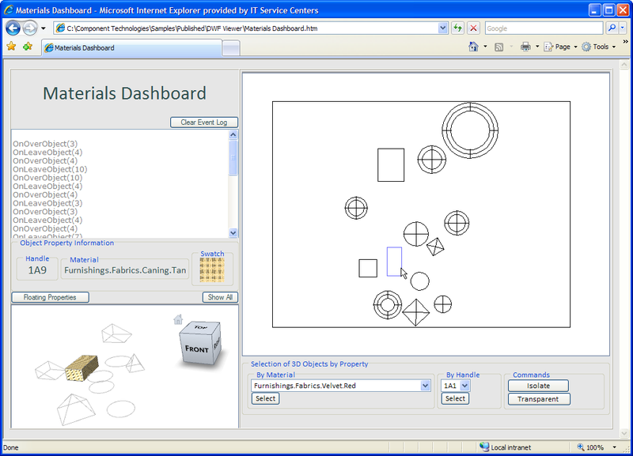Click the Stop loading red X icon
This screenshot has width=633, height=456.
tap(473, 28)
